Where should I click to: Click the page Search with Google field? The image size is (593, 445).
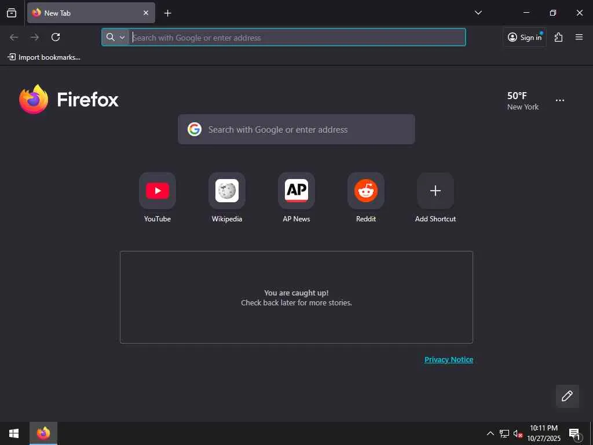pos(296,129)
